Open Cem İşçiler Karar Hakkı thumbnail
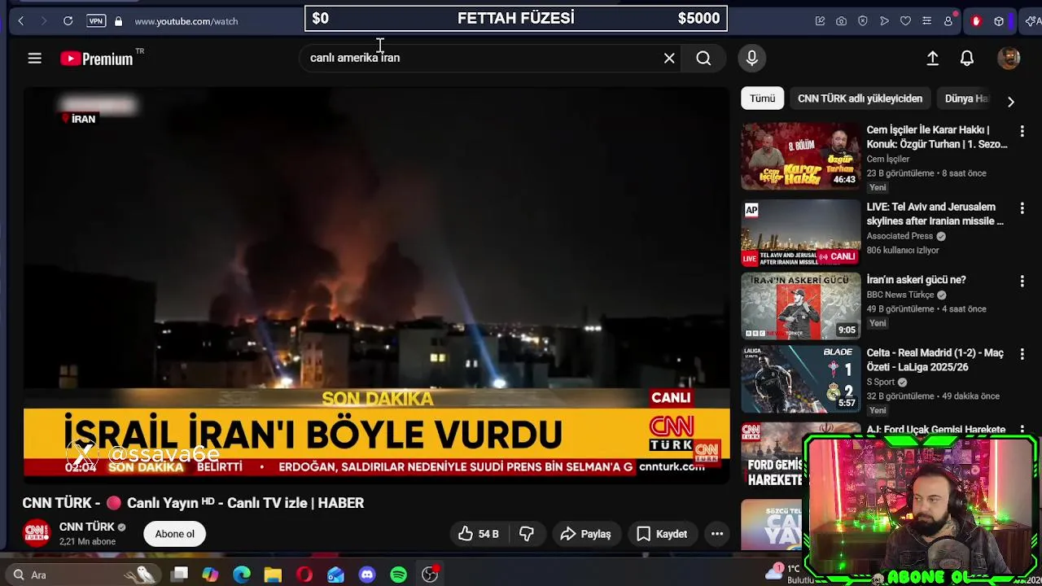This screenshot has height=586, width=1042. pyautogui.click(x=800, y=155)
